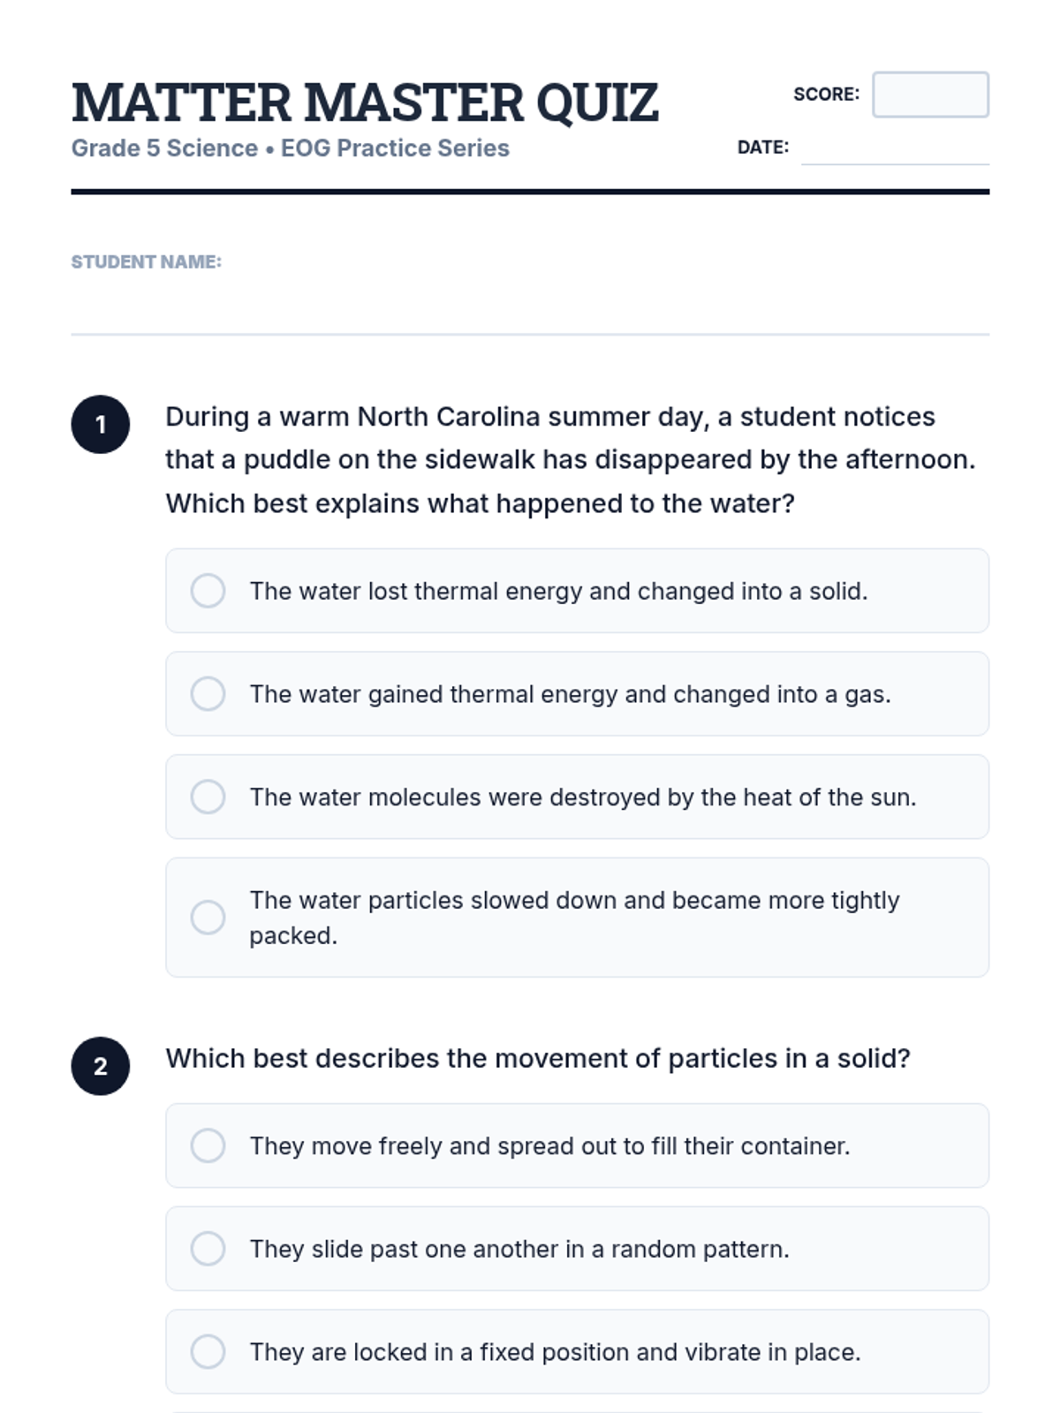Click the puddle question text
Image resolution: width=1060 pixels, height=1413 pixels.
[x=570, y=460]
